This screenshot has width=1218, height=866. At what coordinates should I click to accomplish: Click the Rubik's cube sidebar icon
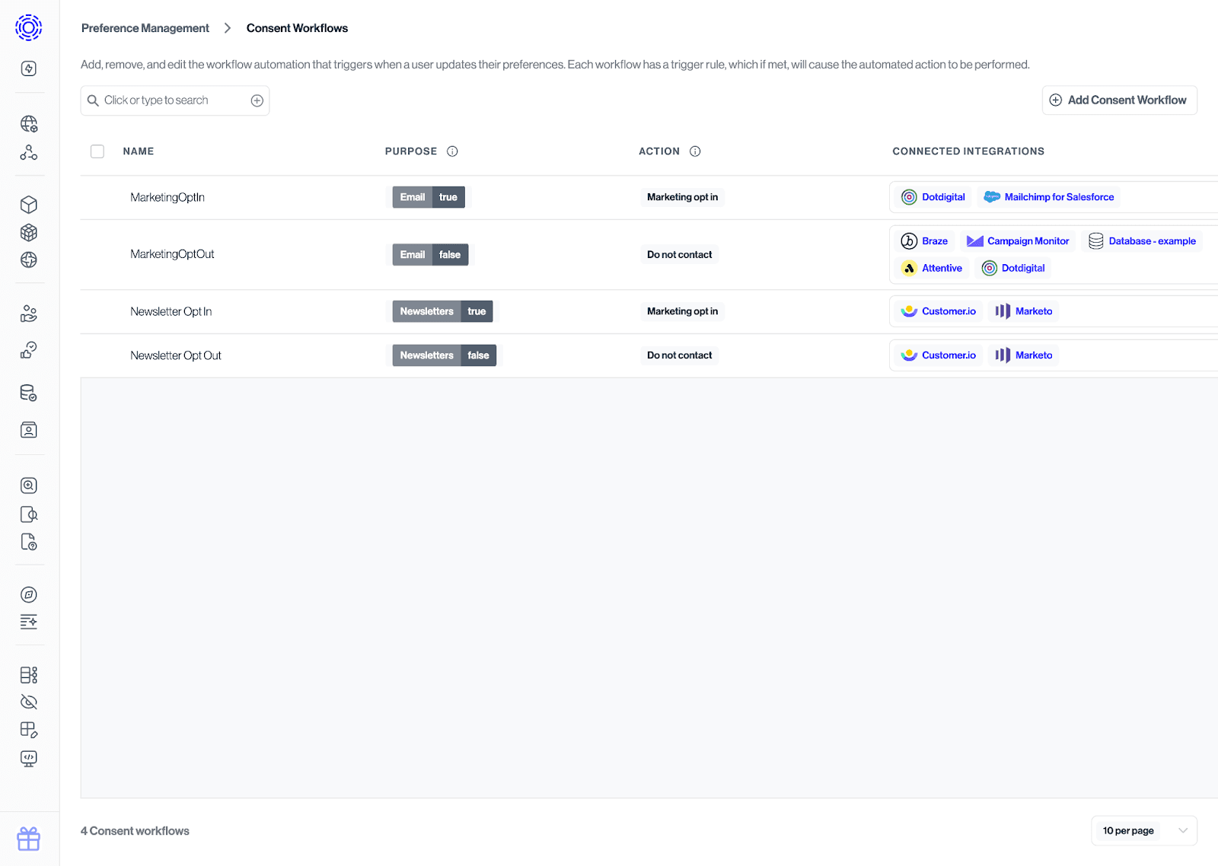pos(28,232)
